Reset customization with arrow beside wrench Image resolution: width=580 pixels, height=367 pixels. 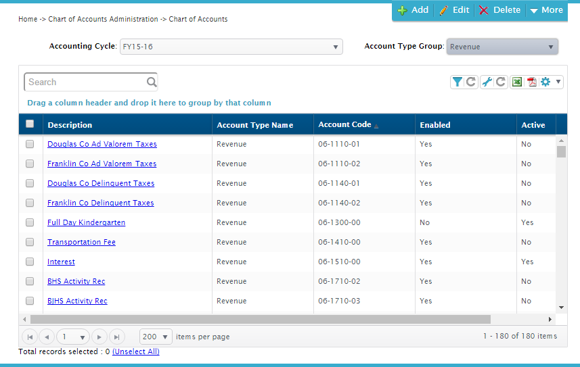[x=501, y=82]
